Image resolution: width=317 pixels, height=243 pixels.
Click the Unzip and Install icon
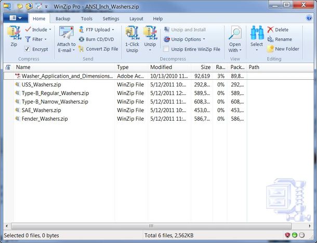[167, 30]
